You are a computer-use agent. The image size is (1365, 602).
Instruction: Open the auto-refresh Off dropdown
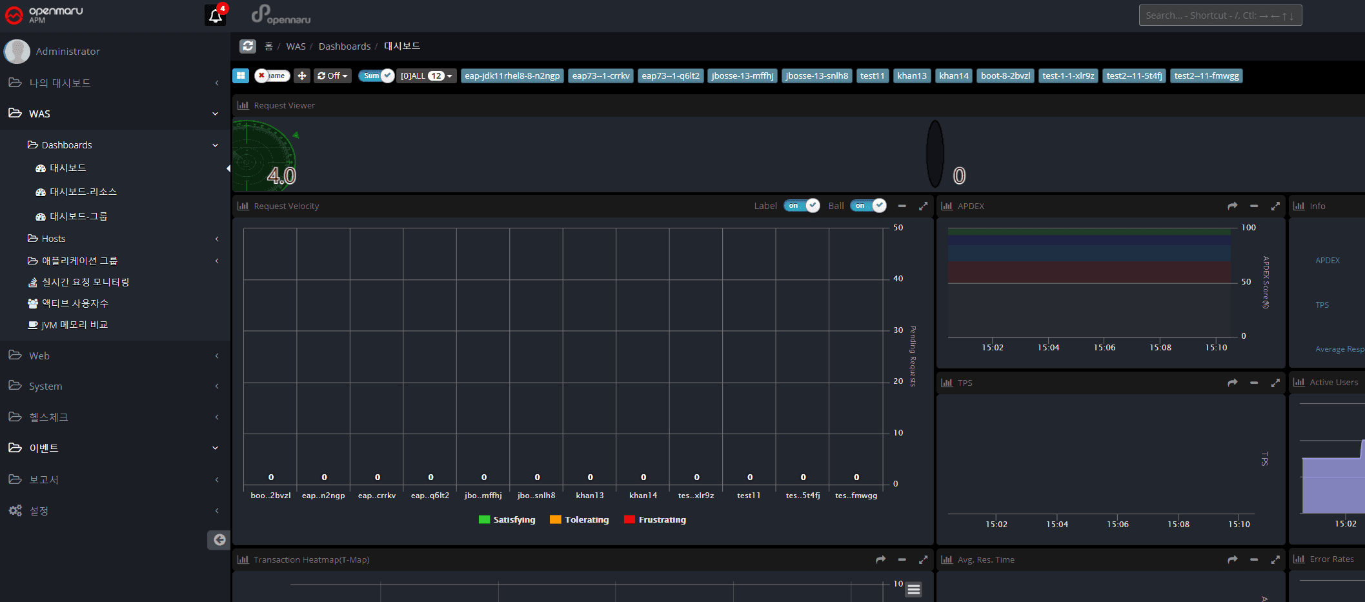click(x=332, y=76)
